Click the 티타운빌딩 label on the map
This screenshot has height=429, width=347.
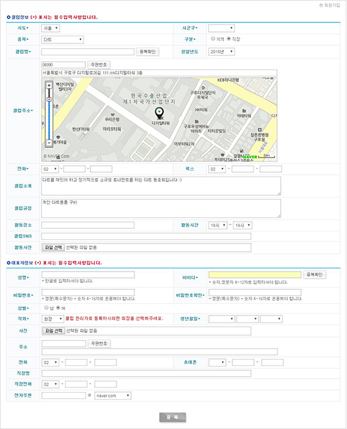coord(216,131)
